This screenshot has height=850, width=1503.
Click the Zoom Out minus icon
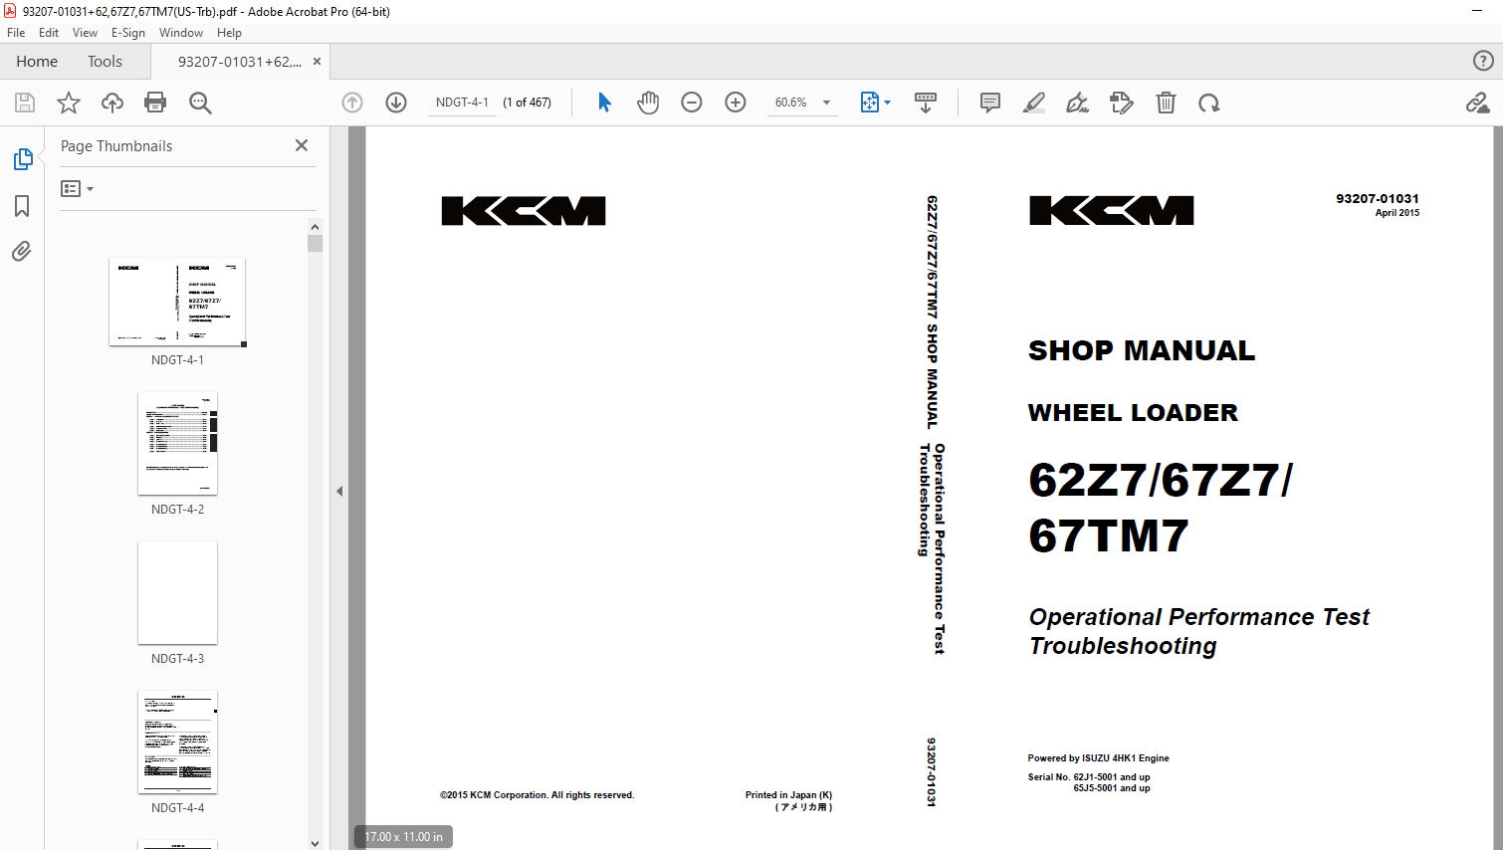point(692,103)
